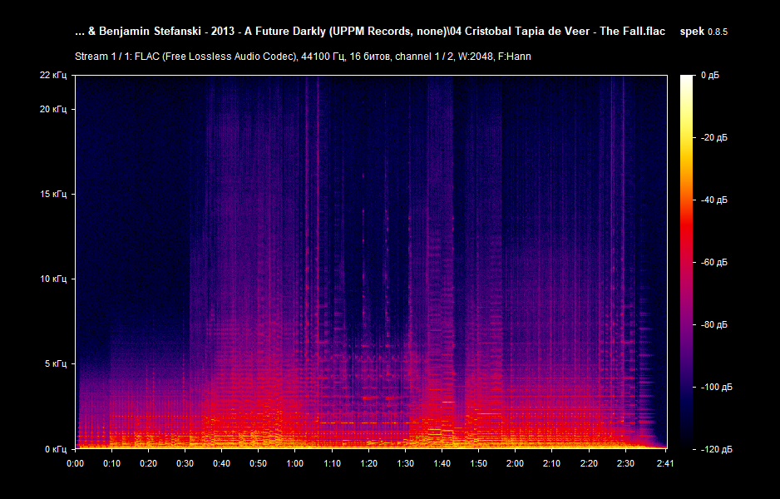Click the 0 дБ label atop the legend
Viewport: 780px width, 499px height.
(712, 74)
